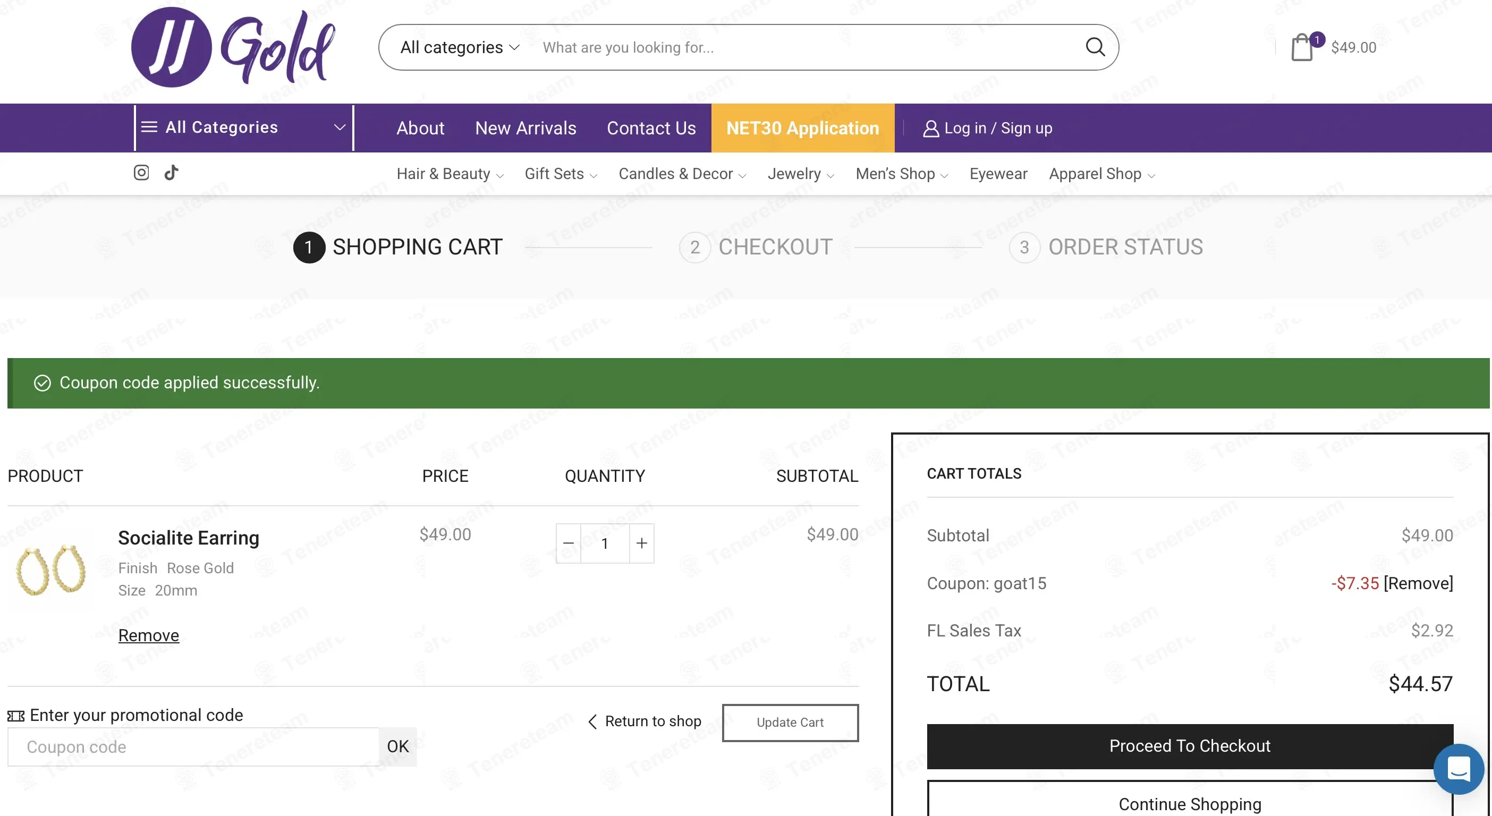Expand the Jewelry menu

click(x=801, y=174)
